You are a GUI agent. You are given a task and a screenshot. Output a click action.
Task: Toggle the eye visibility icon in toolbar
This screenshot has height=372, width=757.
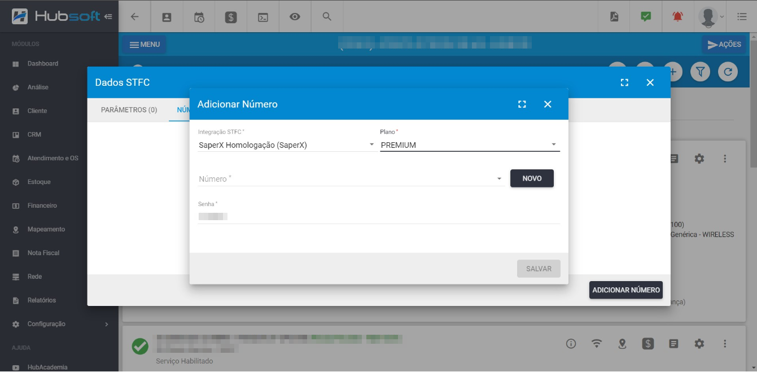pyautogui.click(x=295, y=17)
